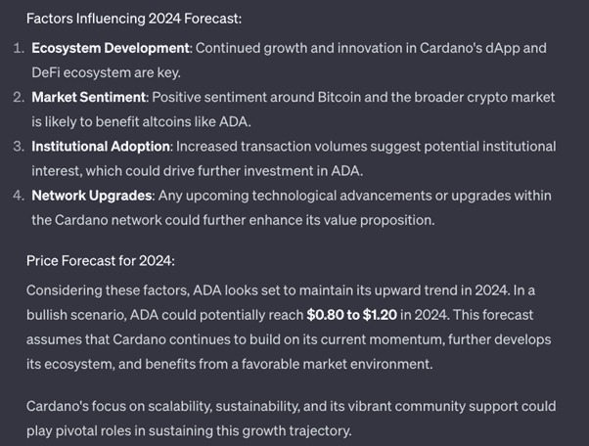
Task: Click the 'Factors Influencing 2024 Forecast:' heading
Action: click(x=133, y=19)
